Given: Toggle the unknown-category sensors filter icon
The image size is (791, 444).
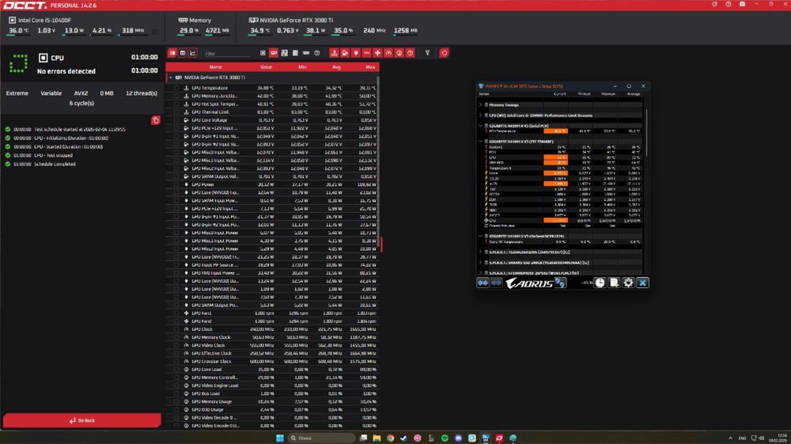Looking at the screenshot, I should 317,53.
